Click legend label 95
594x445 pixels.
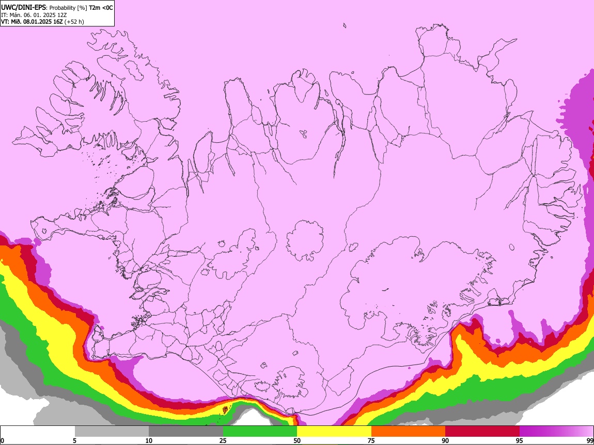point(519,440)
